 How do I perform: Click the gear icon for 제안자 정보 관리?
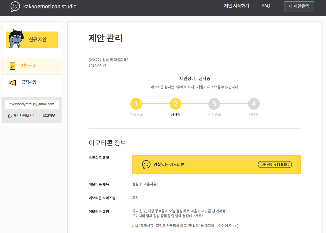pyautogui.click(x=10, y=116)
